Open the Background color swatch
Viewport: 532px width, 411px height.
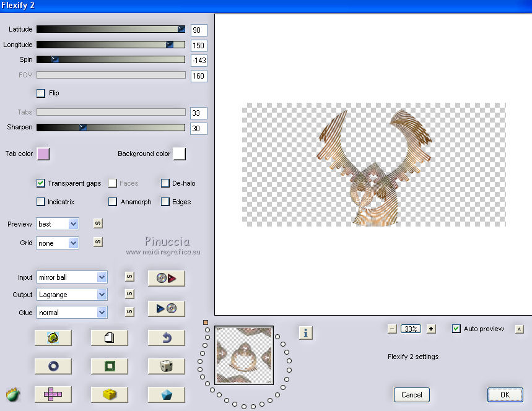pyautogui.click(x=180, y=154)
